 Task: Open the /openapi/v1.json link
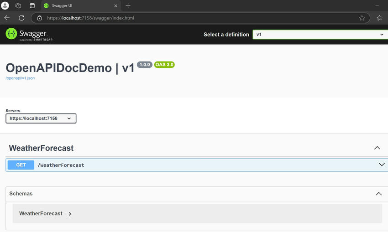[x=20, y=78]
